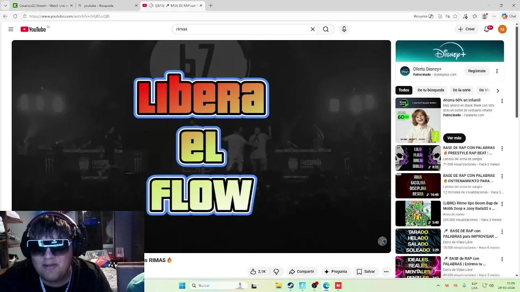
Task: Add page to favorites star
Action: pos(455,16)
